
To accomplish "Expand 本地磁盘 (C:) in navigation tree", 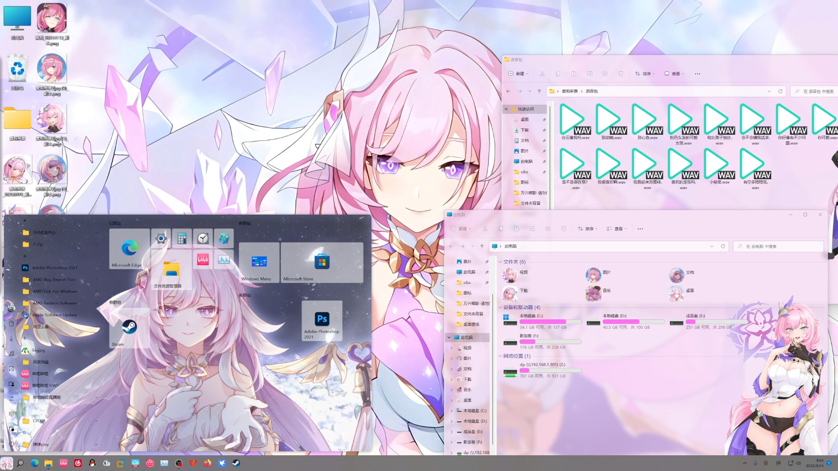I will (452, 411).
